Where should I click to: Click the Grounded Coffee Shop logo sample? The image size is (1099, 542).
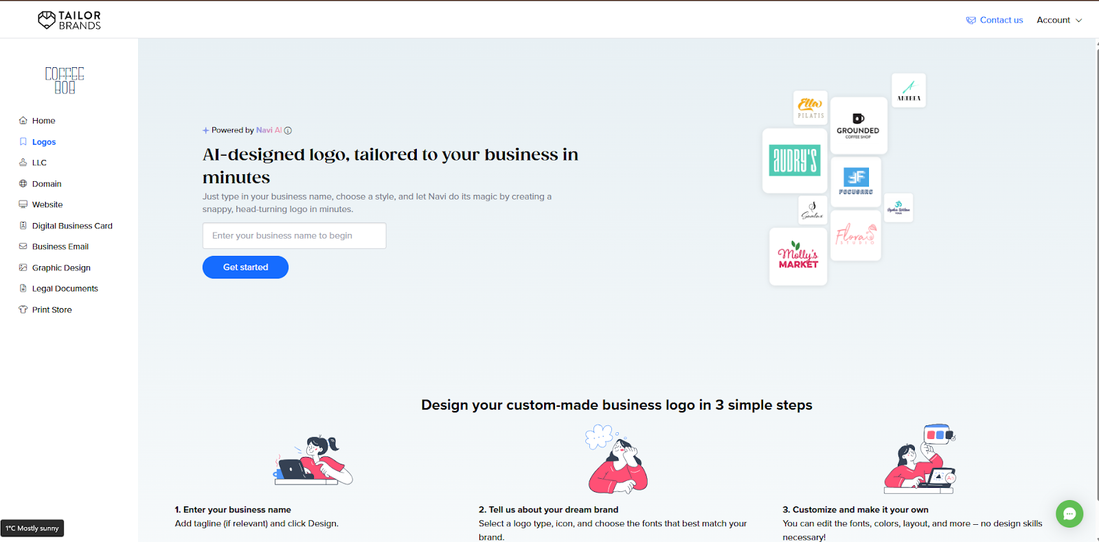859,126
